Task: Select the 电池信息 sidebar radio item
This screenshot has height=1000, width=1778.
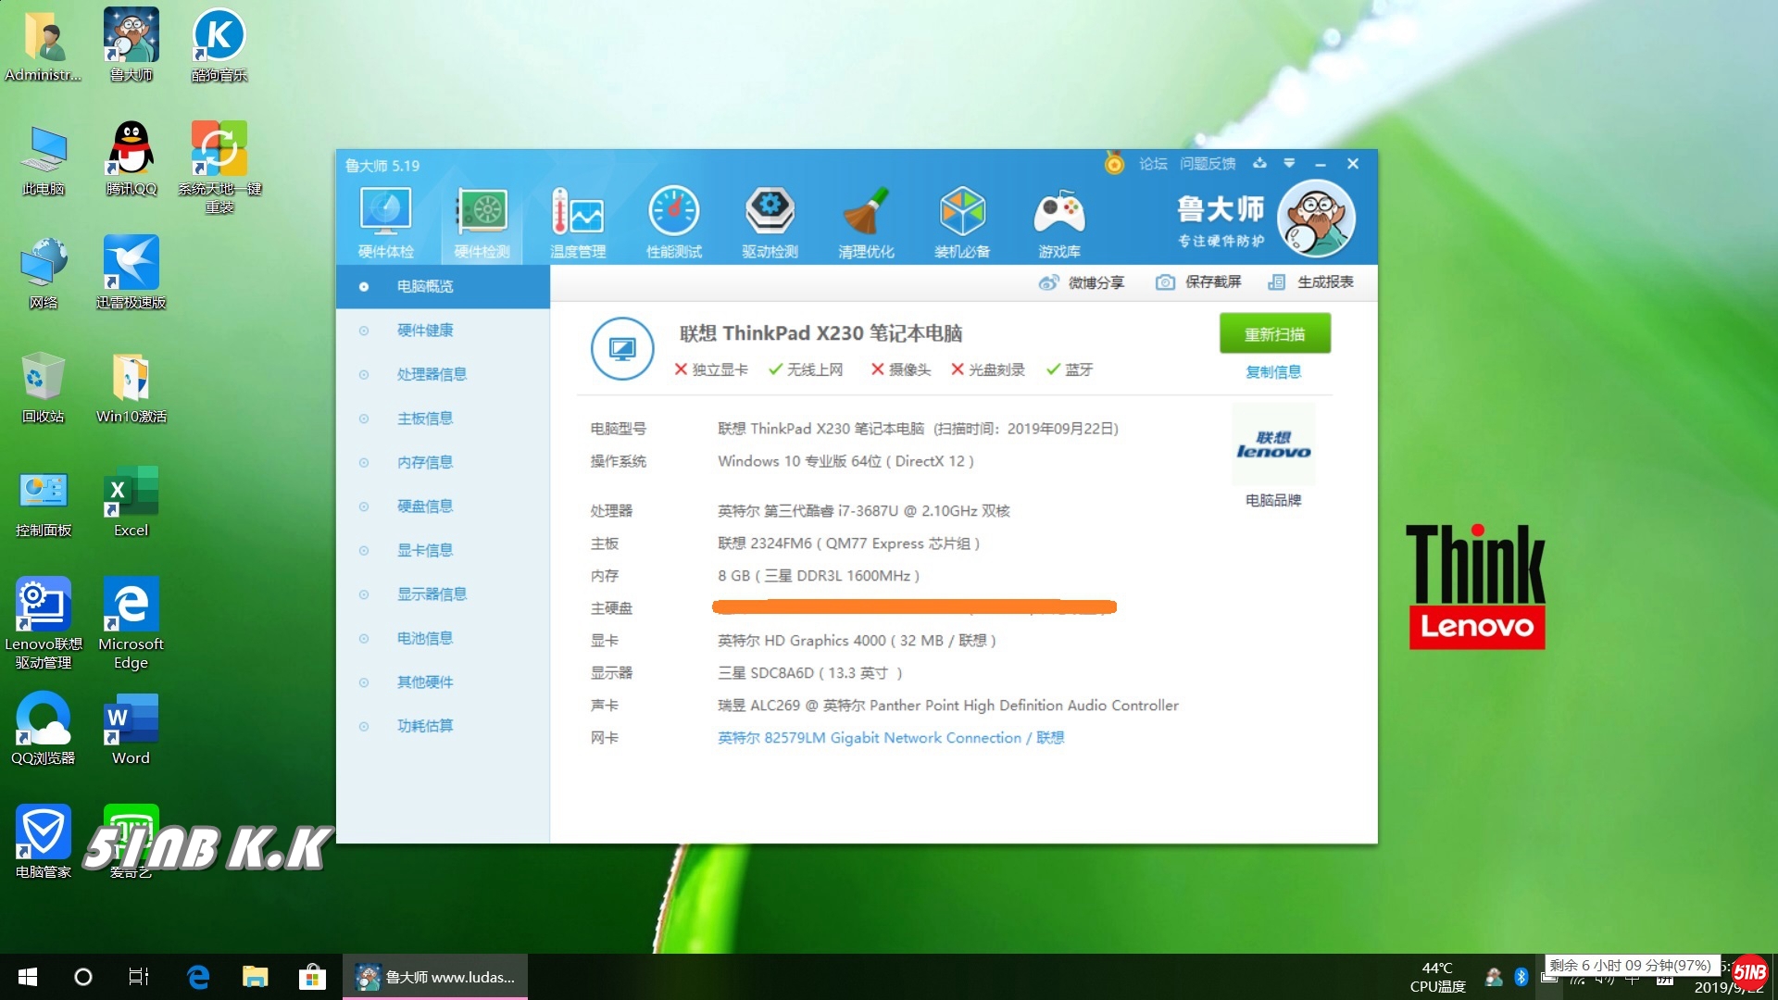Action: 364,639
